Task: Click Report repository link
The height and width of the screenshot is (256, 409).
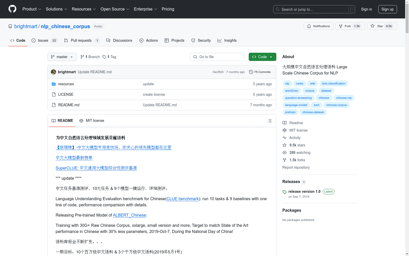Action: click(296, 167)
